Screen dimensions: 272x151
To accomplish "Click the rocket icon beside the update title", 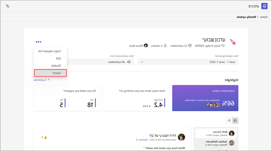I will coord(232,42).
